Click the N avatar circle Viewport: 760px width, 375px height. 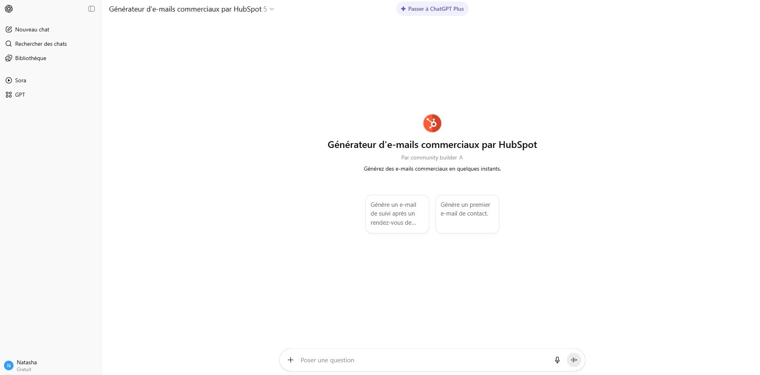pyautogui.click(x=9, y=365)
